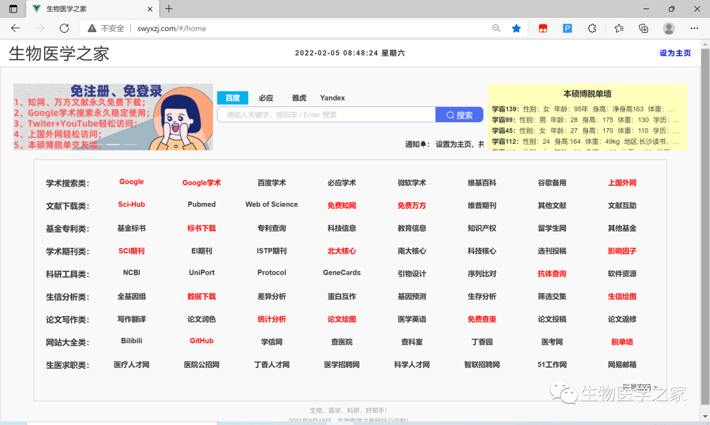Open the 智联招聘网 link
Image resolution: width=710 pixels, height=425 pixels.
(482, 365)
